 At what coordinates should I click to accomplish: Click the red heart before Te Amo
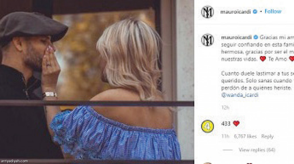[263, 59]
